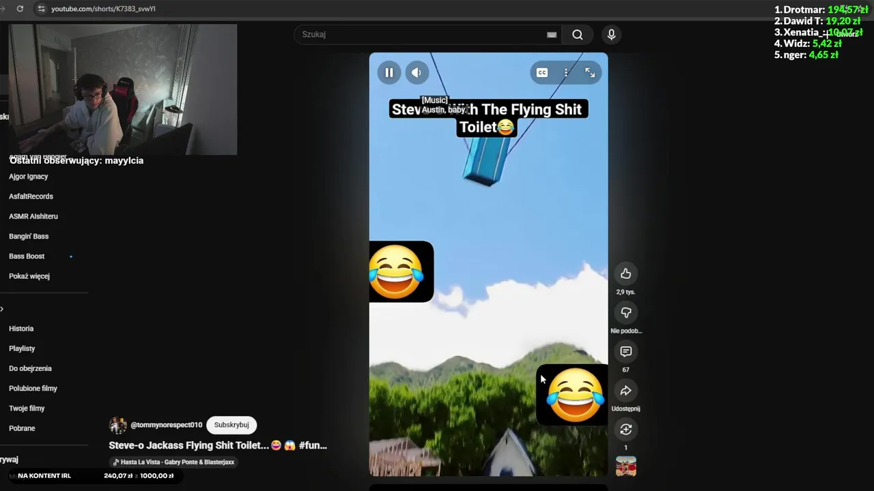
Task: Dislike the Short with thumbs down
Action: point(625,312)
